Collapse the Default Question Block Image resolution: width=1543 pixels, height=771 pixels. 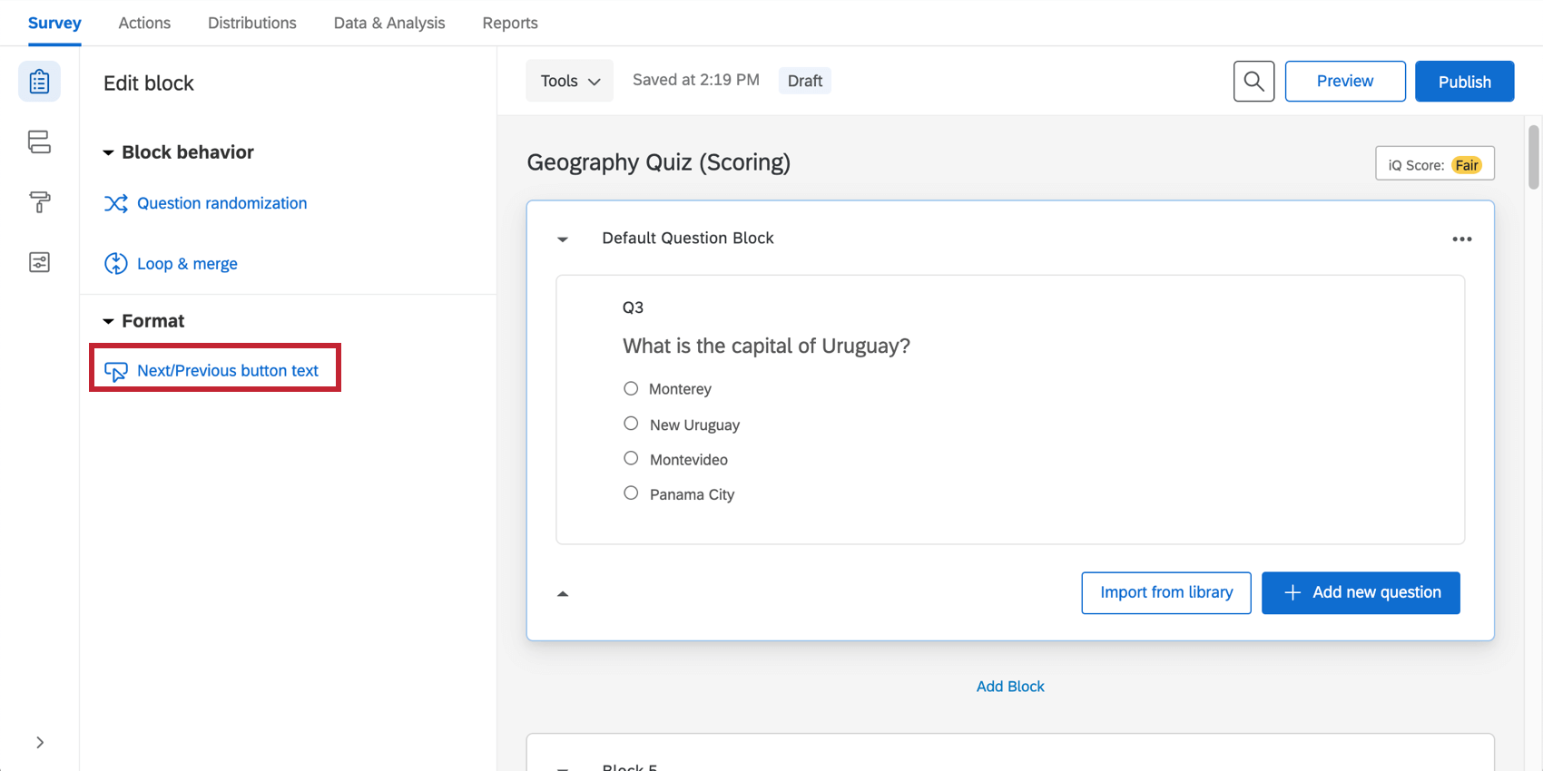(563, 239)
